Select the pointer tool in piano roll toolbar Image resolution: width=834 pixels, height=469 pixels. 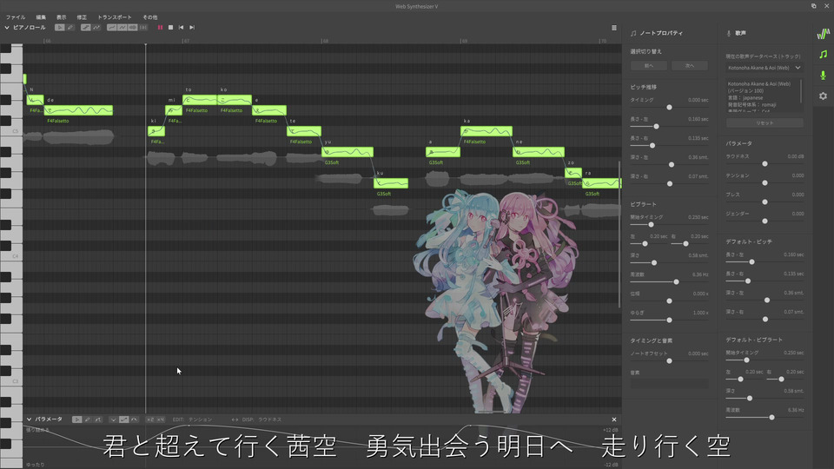tap(60, 27)
